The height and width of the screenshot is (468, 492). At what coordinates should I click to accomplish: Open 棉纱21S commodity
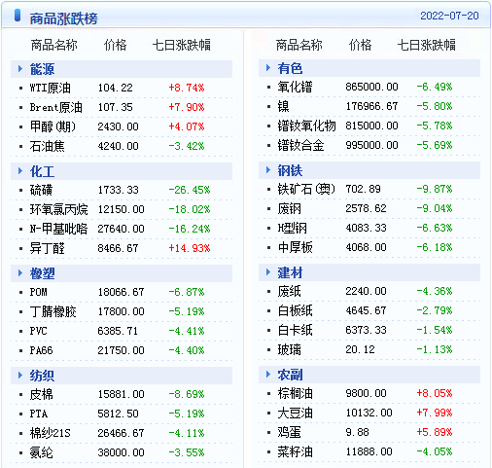50,433
